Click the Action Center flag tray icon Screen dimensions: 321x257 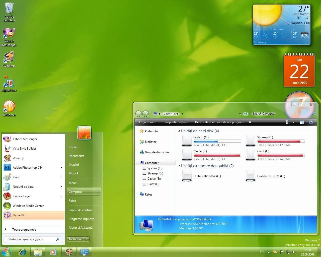click(282, 252)
